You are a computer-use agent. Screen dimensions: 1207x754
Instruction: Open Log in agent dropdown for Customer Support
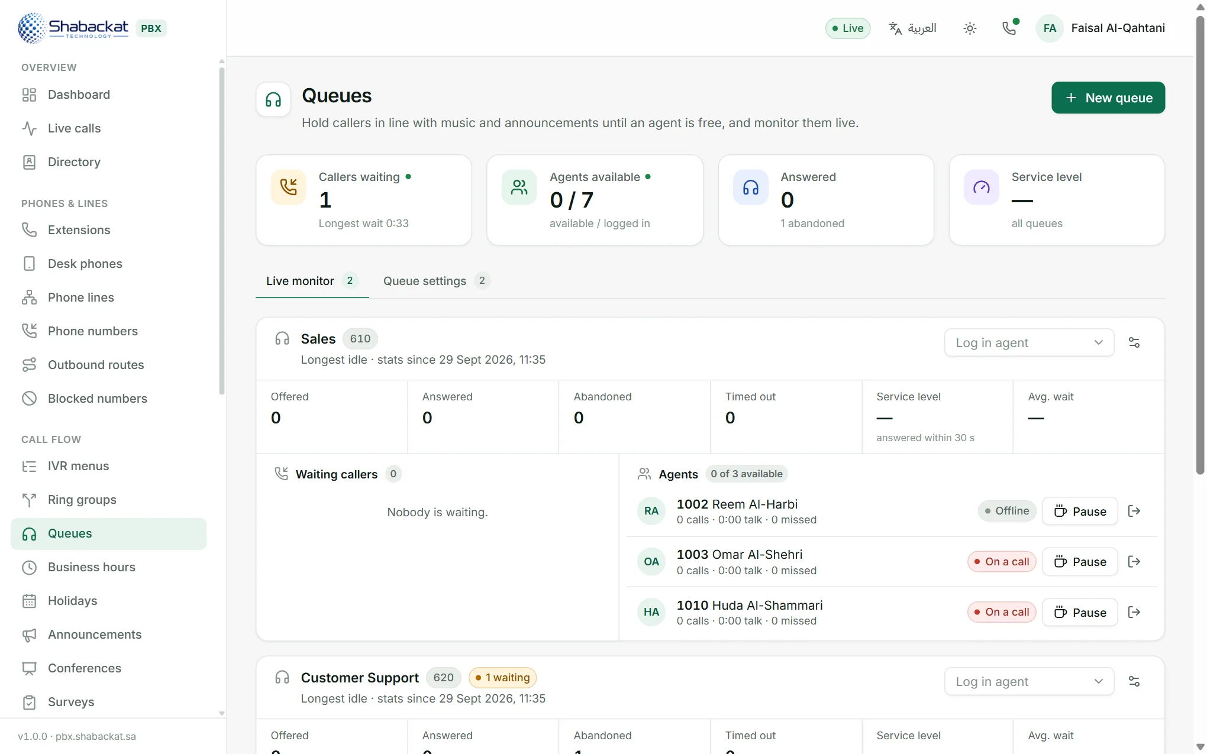pos(1029,682)
